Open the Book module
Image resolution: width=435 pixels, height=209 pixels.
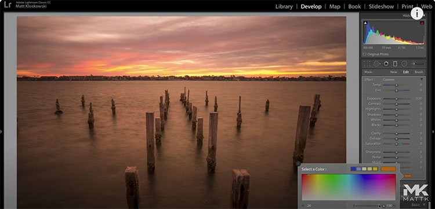pos(354,6)
